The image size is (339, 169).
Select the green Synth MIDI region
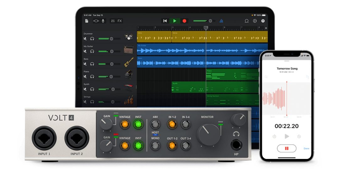(x=215, y=87)
